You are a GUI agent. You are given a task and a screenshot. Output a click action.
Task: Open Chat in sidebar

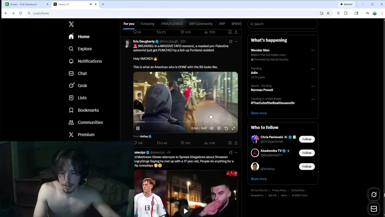(78, 73)
